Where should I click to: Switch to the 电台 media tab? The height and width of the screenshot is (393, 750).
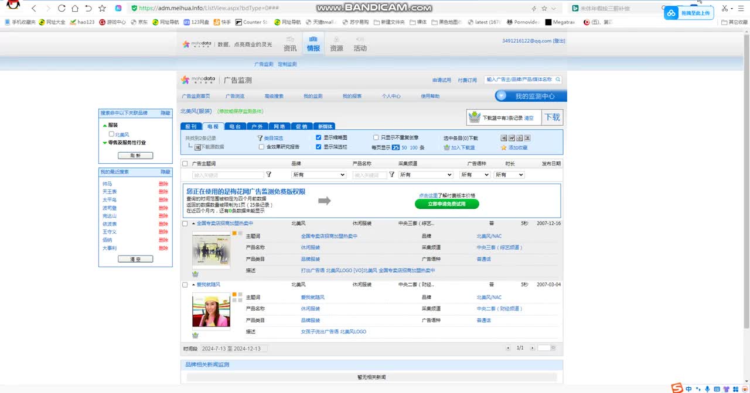(235, 126)
